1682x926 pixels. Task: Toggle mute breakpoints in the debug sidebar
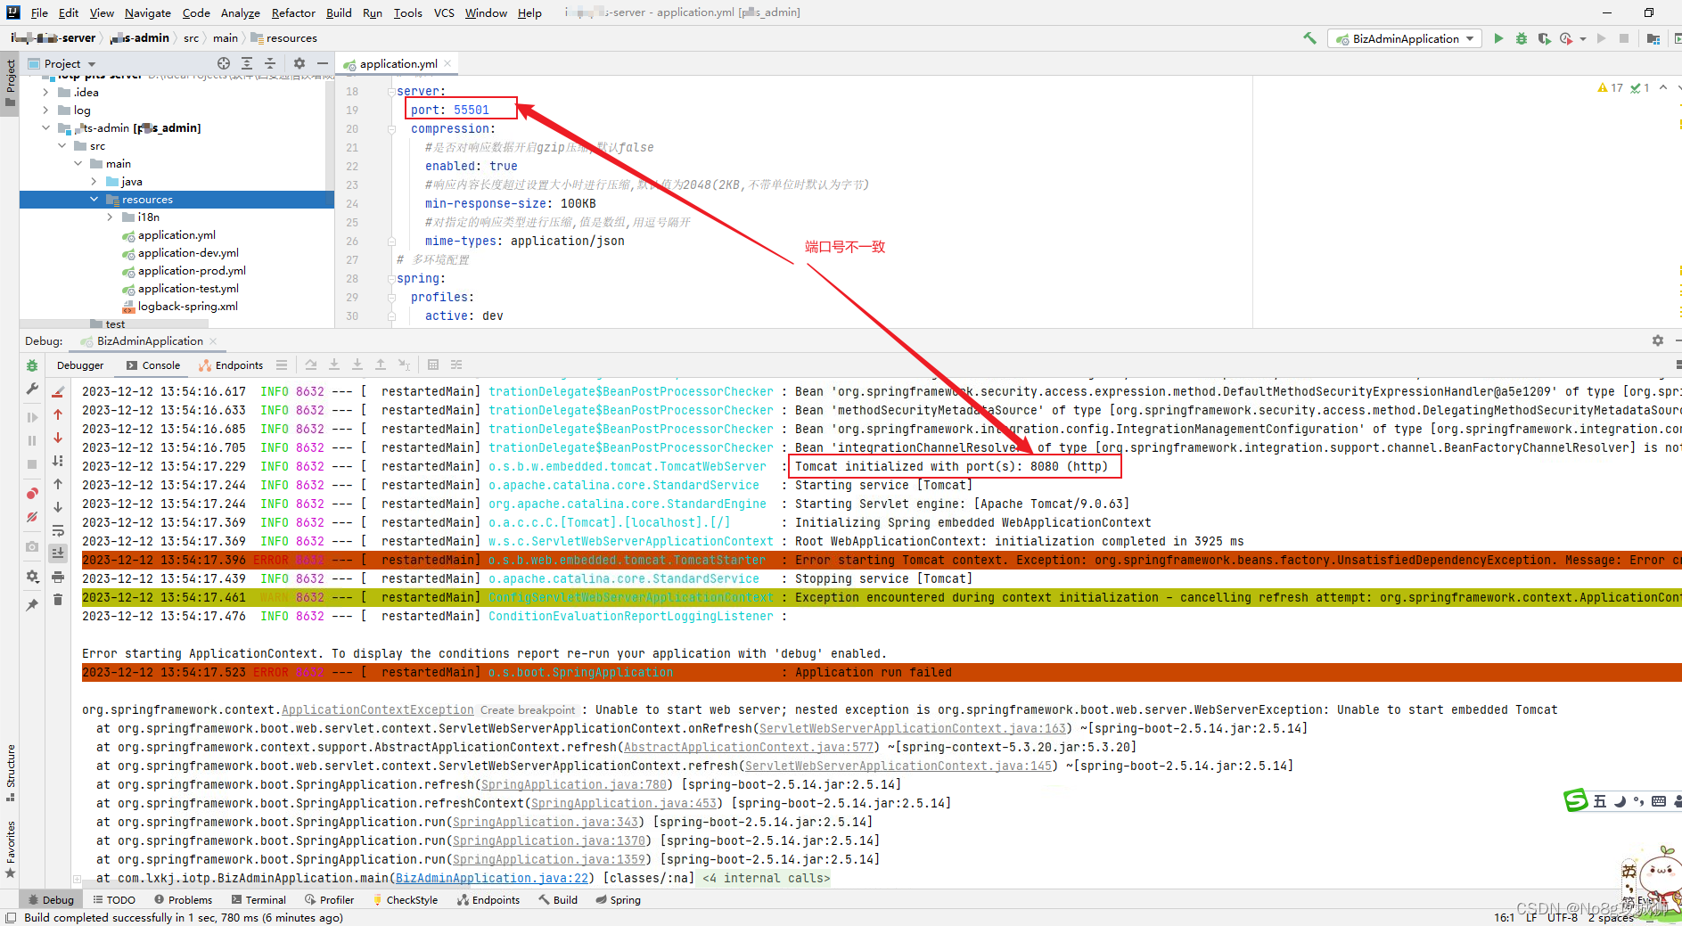[x=32, y=517]
